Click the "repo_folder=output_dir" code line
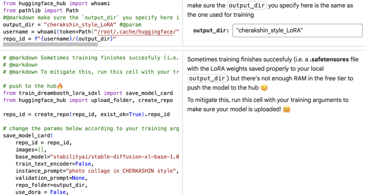 (x=50, y=185)
